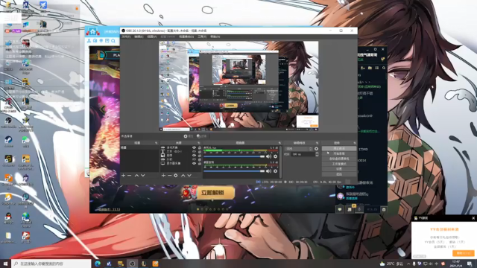Add a new source with the plus icon

(x=163, y=176)
